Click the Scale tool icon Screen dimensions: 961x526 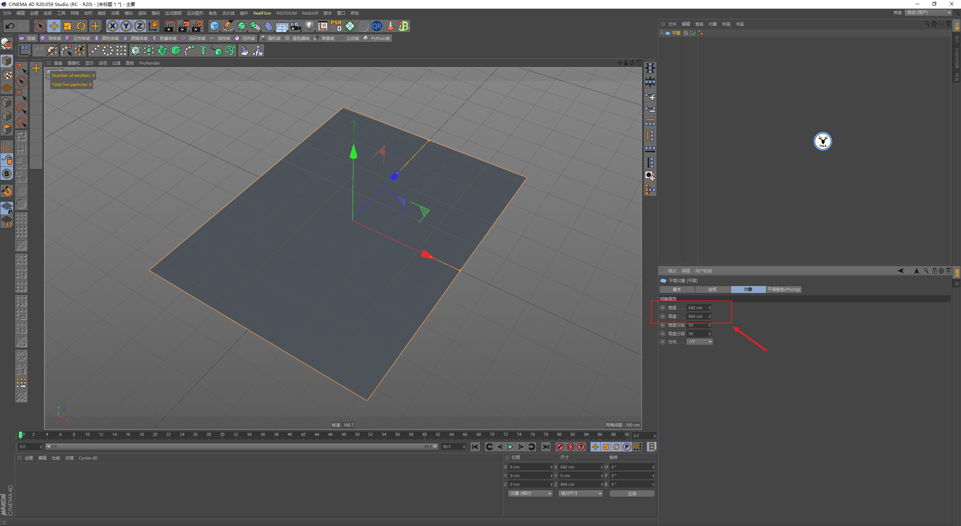pyautogui.click(x=68, y=26)
